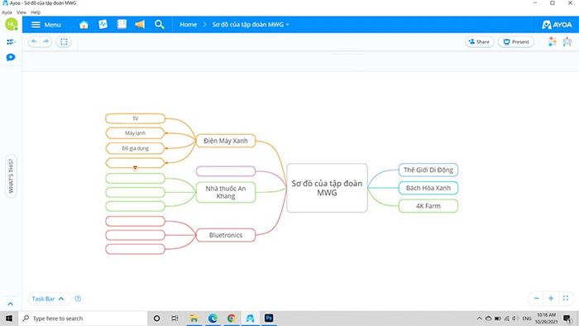Open the mind maps icon in top bar
Image resolution: width=579 pixels, height=326 pixels.
click(x=103, y=24)
